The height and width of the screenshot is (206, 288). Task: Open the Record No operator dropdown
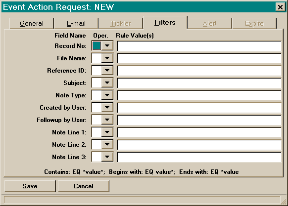pyautogui.click(x=107, y=45)
